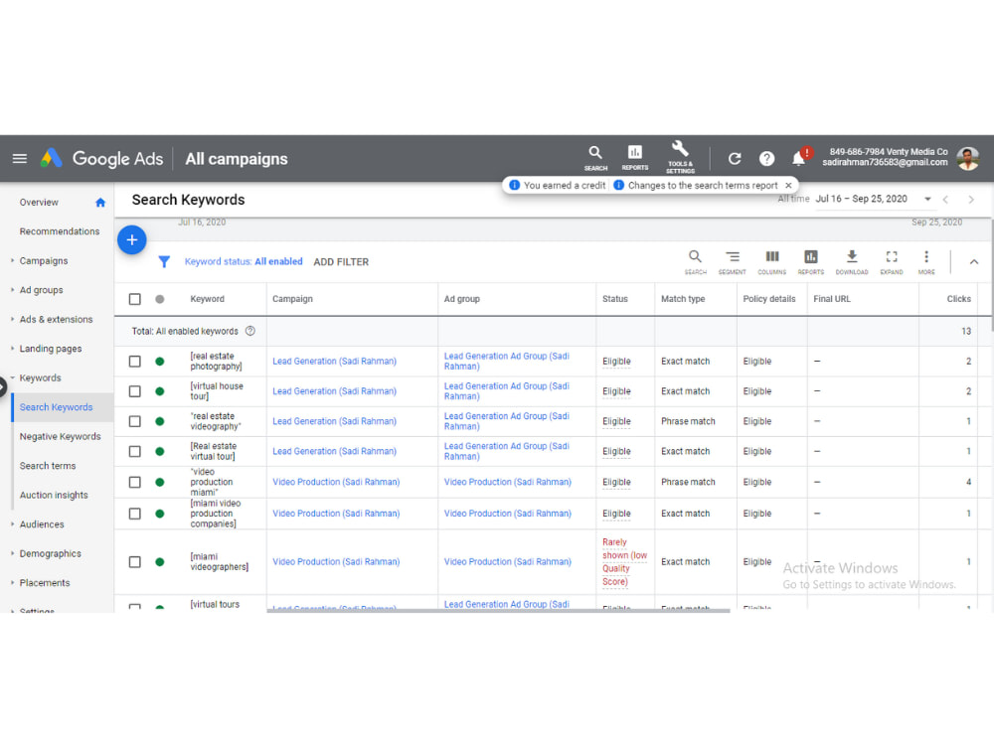Expand Ad groups in the sidebar

coord(12,289)
